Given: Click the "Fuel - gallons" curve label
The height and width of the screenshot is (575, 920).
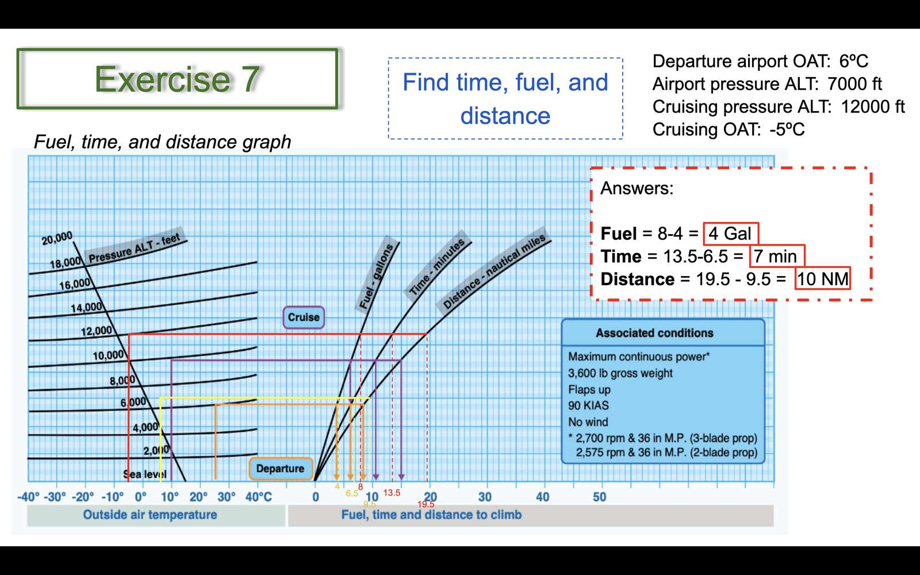Looking at the screenshot, I should tap(377, 276).
